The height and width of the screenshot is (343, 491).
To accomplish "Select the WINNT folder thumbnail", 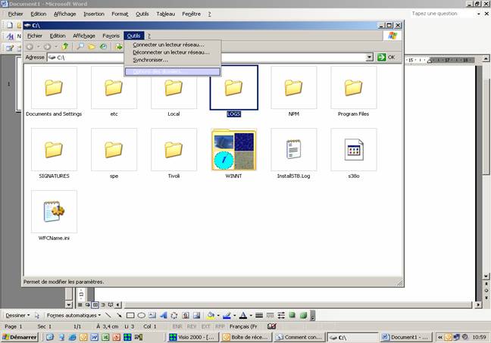I will pyautogui.click(x=233, y=150).
